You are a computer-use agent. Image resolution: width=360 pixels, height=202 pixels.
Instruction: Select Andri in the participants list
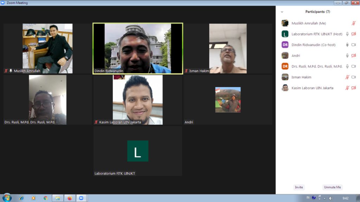tap(296, 56)
